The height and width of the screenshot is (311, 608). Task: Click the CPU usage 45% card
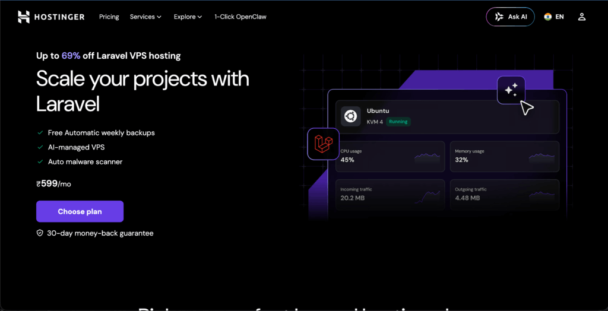[x=390, y=156]
